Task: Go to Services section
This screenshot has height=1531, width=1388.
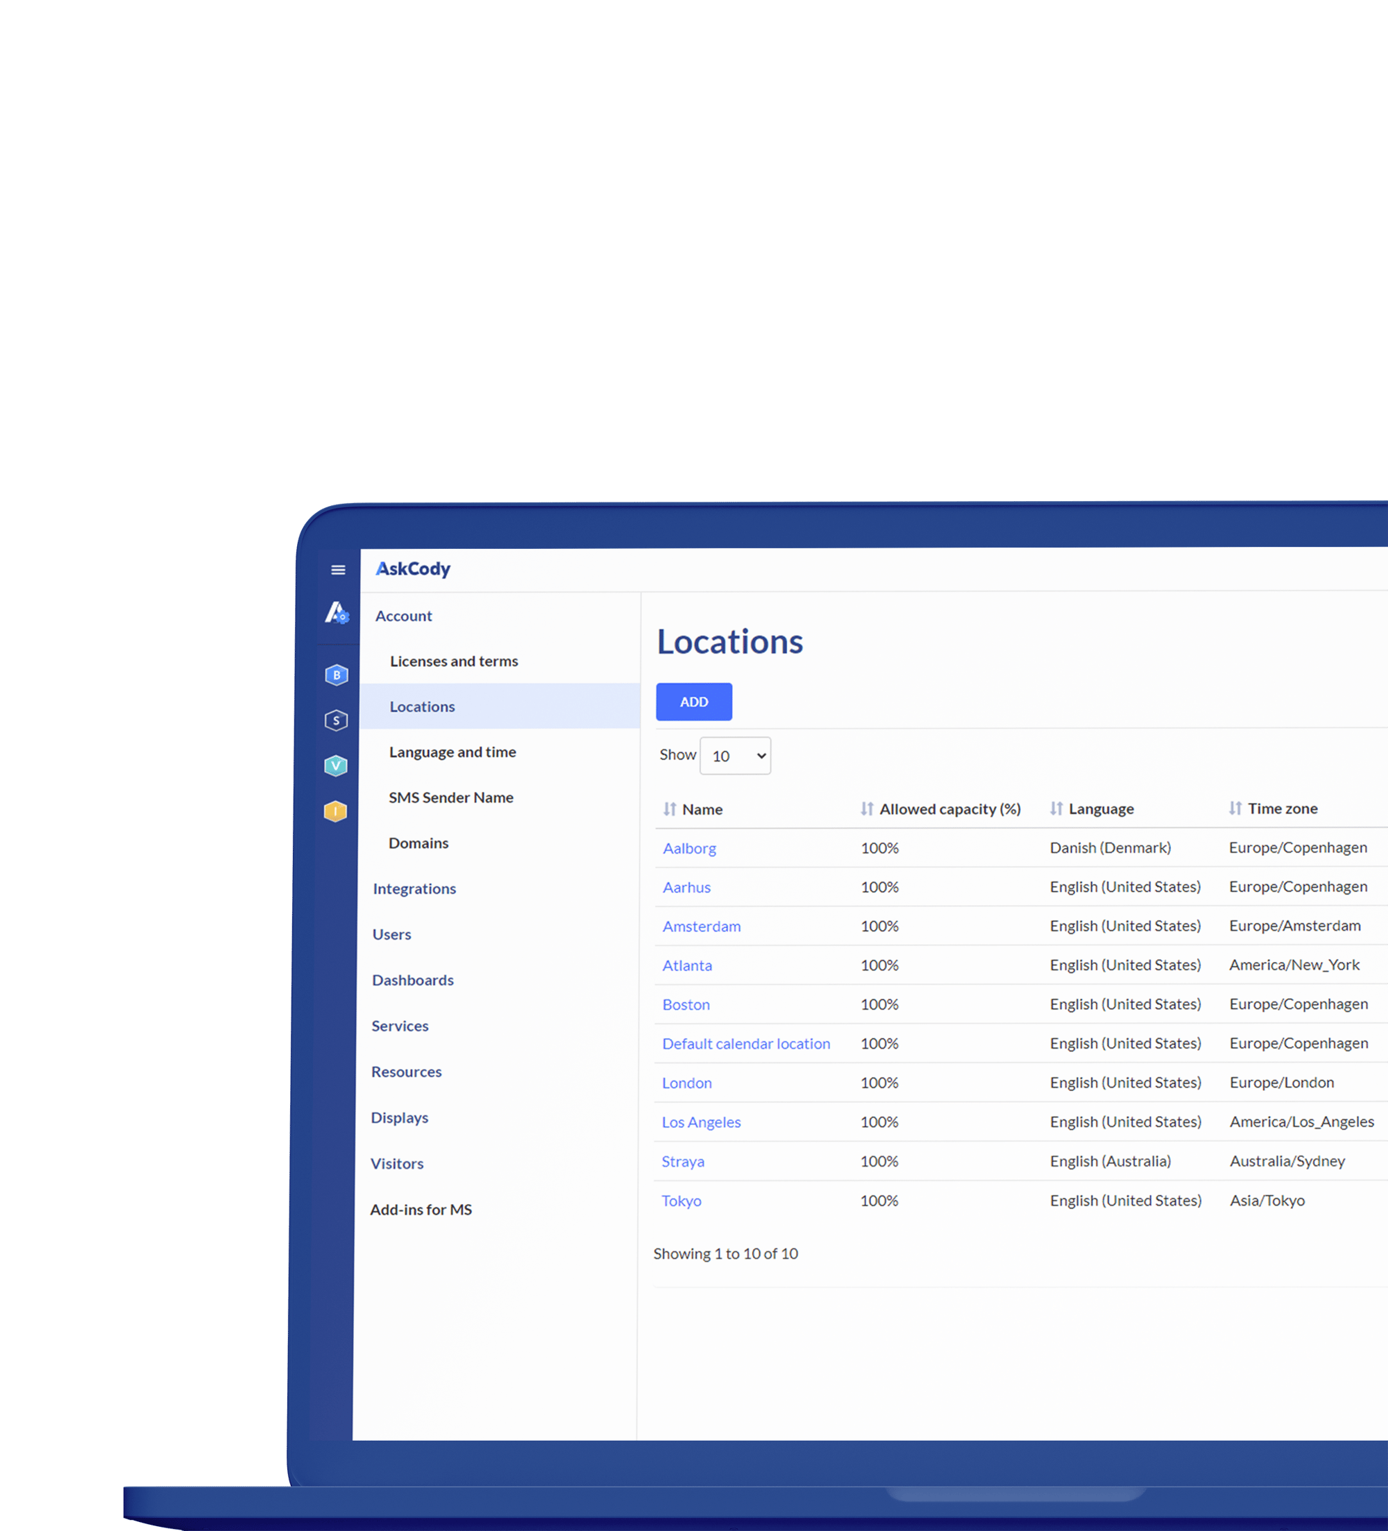Action: coord(400,1026)
